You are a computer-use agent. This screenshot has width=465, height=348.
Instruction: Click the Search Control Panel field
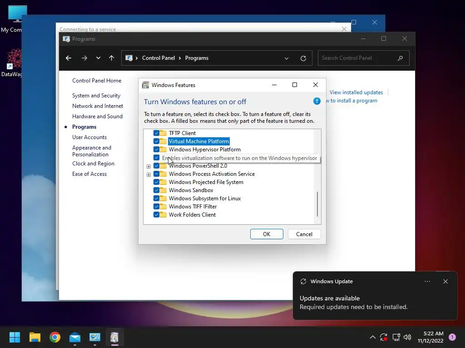(364, 58)
